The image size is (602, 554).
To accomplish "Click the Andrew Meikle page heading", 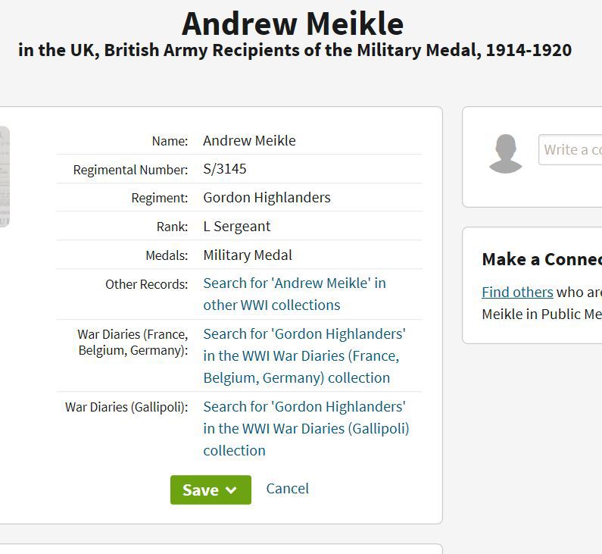I will tap(292, 23).
